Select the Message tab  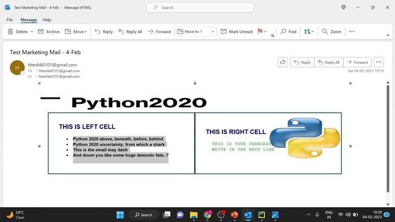click(x=29, y=20)
